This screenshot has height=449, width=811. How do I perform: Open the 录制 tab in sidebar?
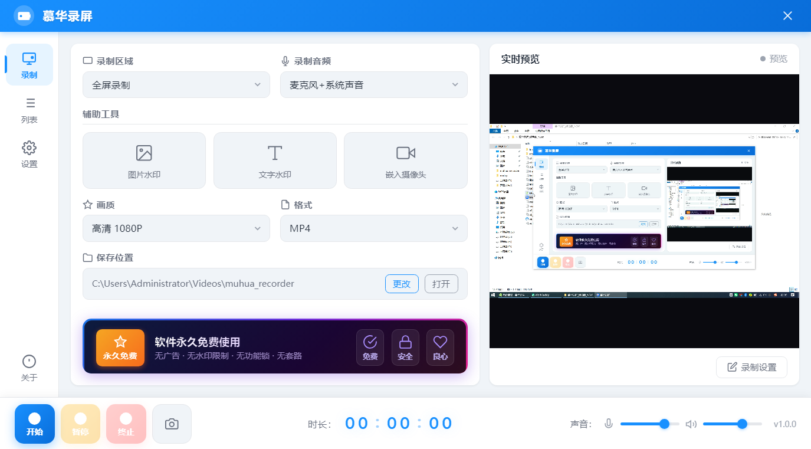point(29,65)
